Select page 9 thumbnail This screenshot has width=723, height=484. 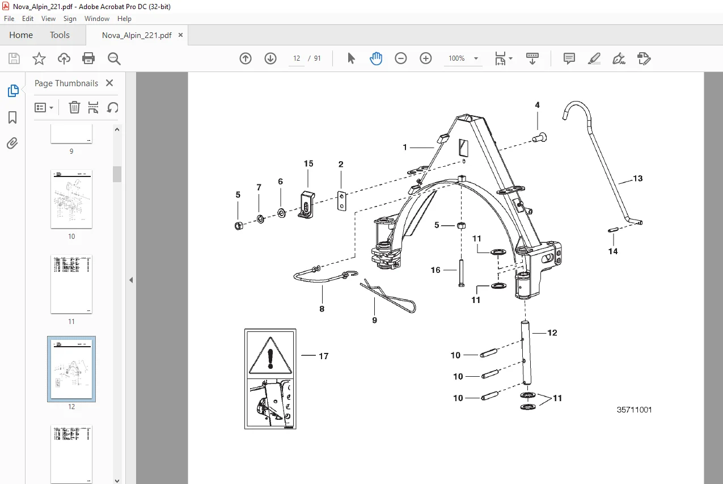[x=71, y=134]
